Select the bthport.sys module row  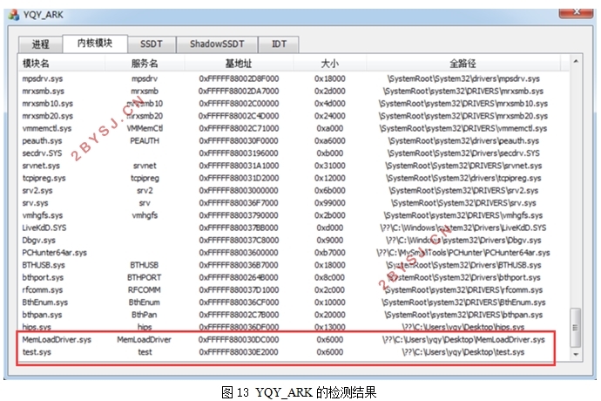click(x=294, y=277)
